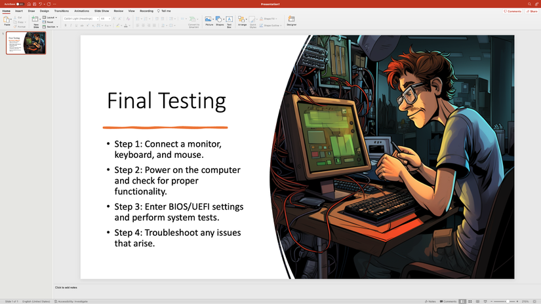Screen dimensions: 541x304
Task: Toggle Italic formatting
Action: (x=71, y=26)
